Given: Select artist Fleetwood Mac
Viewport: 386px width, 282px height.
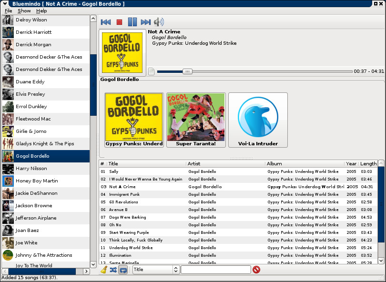Looking at the screenshot, I should 46,119.
